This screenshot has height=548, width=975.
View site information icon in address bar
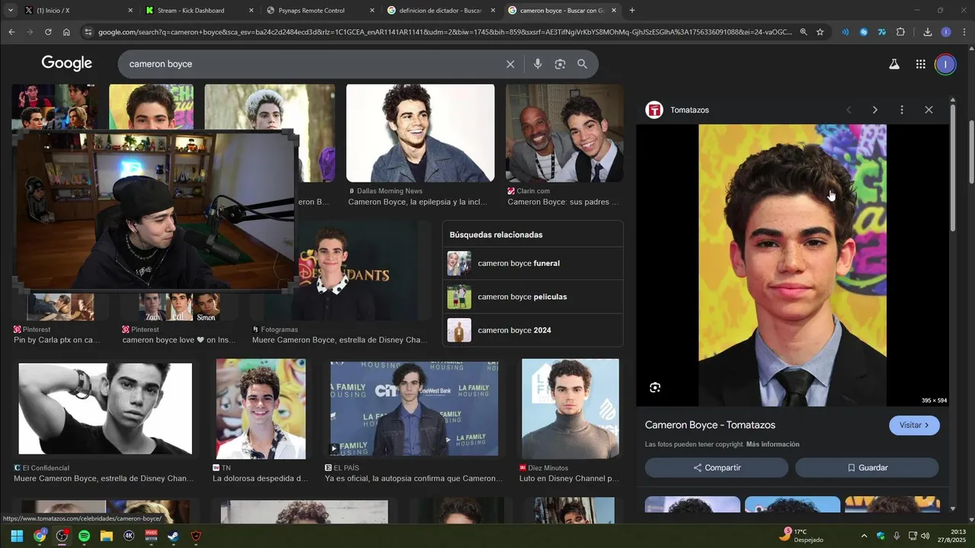(x=88, y=32)
